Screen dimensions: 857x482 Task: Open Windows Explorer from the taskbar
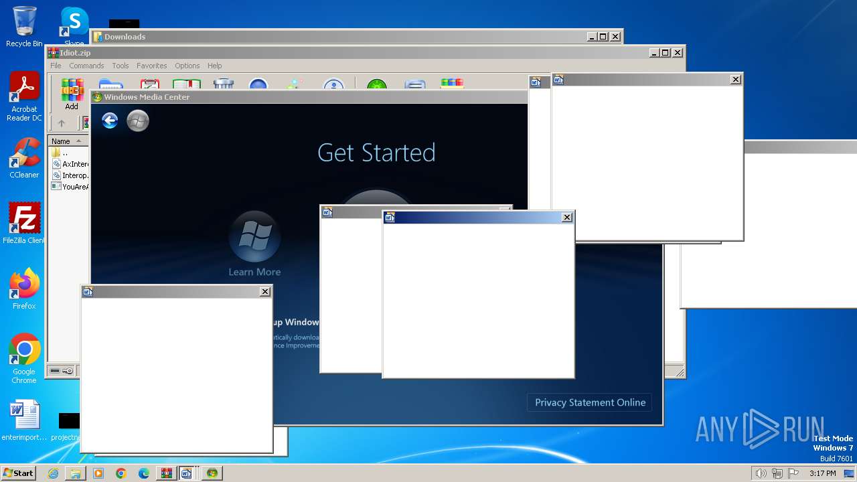point(76,473)
